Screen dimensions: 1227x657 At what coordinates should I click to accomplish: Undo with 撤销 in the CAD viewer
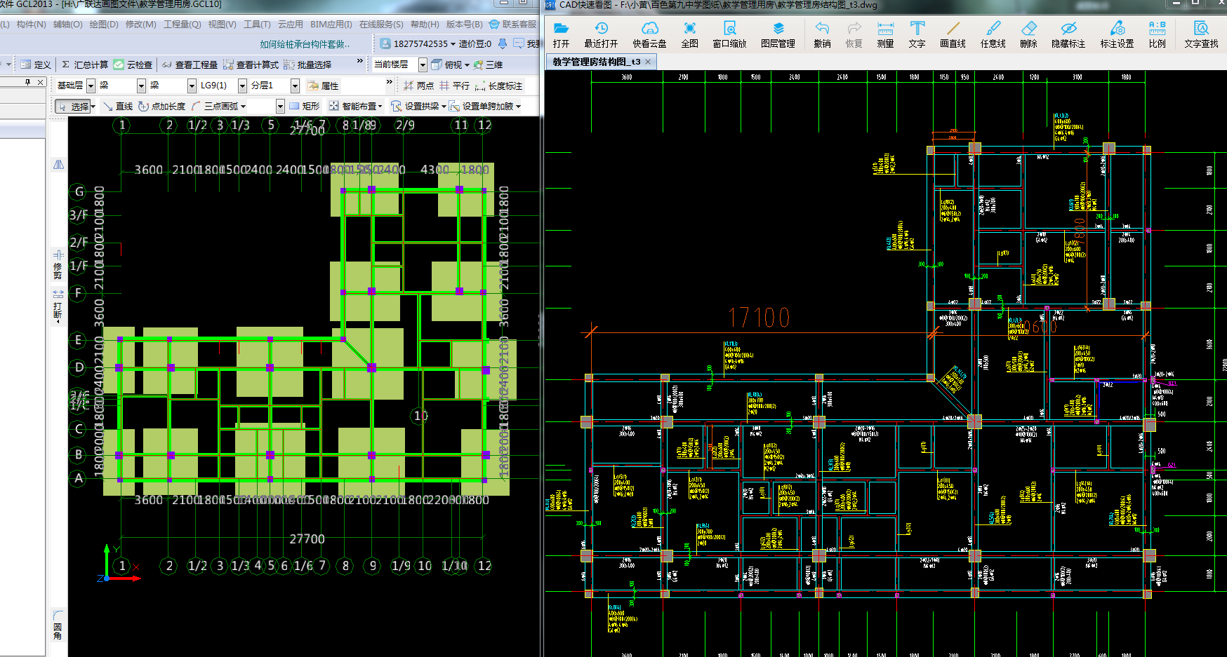[x=822, y=34]
